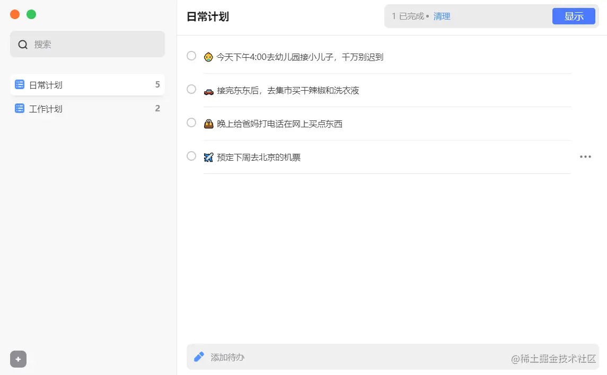This screenshot has width=607, height=375.
Task: Check off the 预定北京机票 task
Action: click(x=191, y=156)
